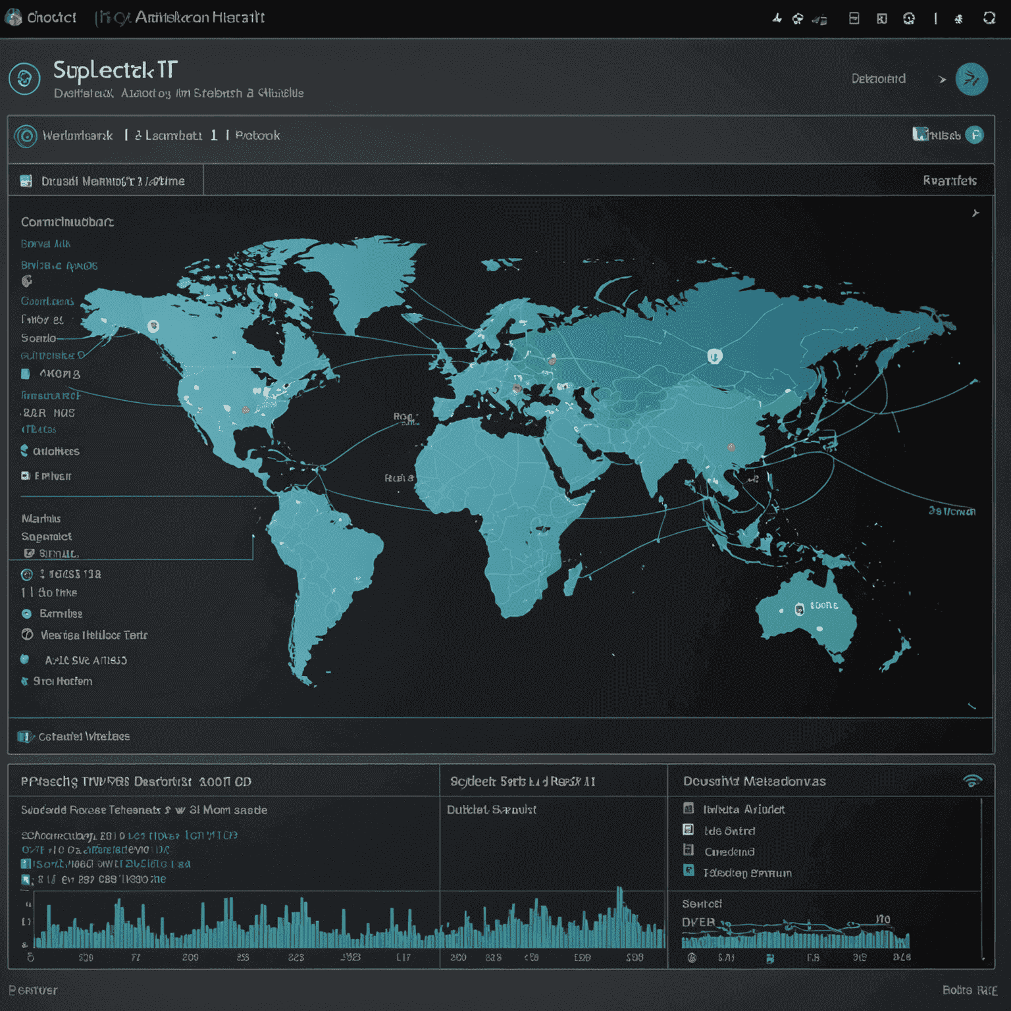Select the radio button beside 2 1tIG33 138
Screen dimensions: 1011x1011
coord(27,575)
